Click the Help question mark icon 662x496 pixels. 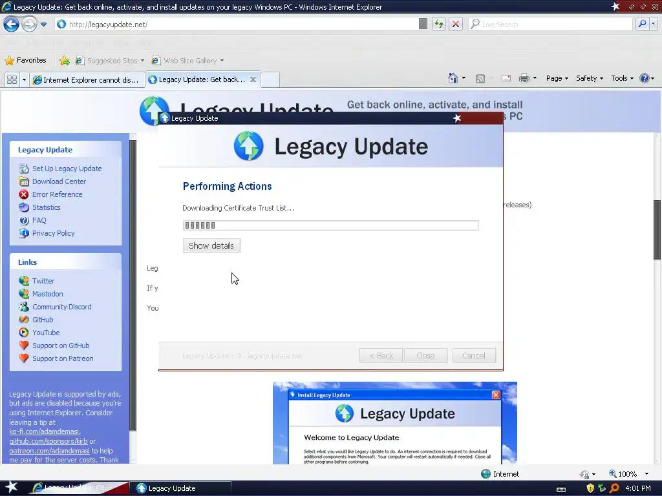tap(645, 78)
